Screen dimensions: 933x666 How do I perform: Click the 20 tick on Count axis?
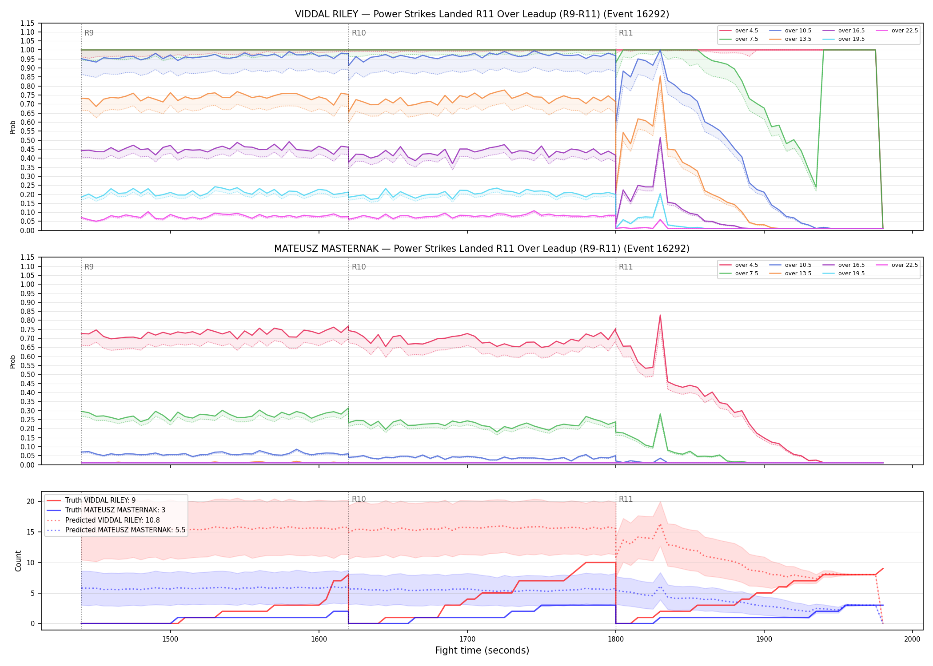click(31, 501)
